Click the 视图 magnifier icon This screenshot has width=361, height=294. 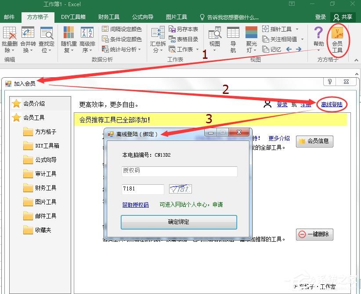pos(215,32)
